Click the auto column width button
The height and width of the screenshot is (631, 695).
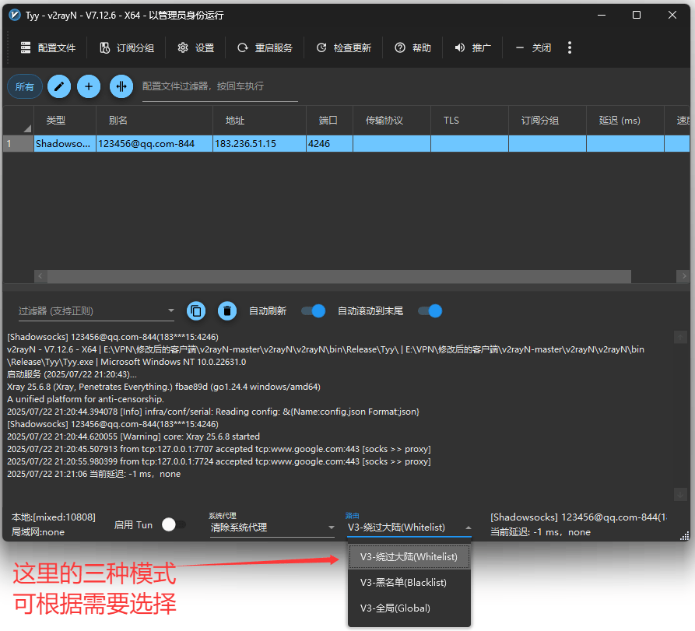point(121,86)
